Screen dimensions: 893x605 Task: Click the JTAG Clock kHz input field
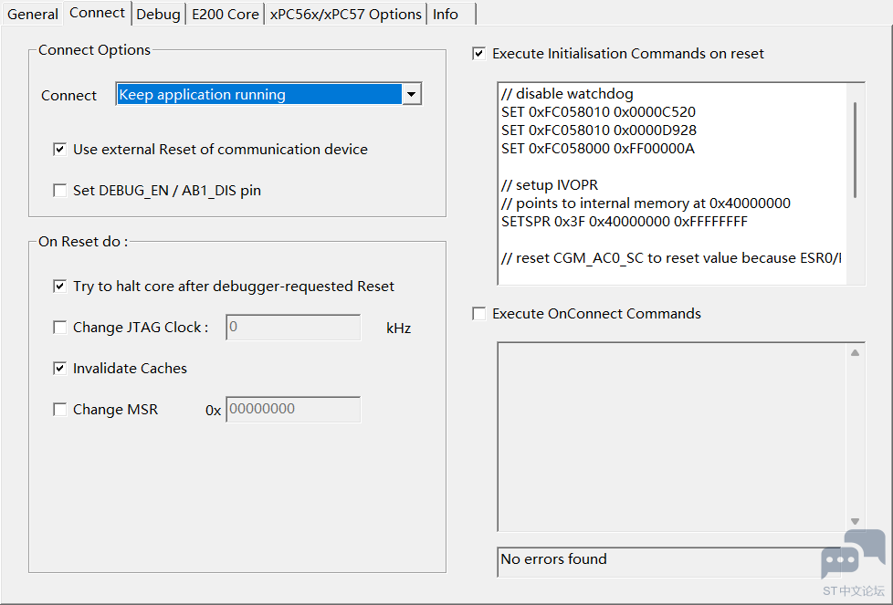pyautogui.click(x=293, y=328)
